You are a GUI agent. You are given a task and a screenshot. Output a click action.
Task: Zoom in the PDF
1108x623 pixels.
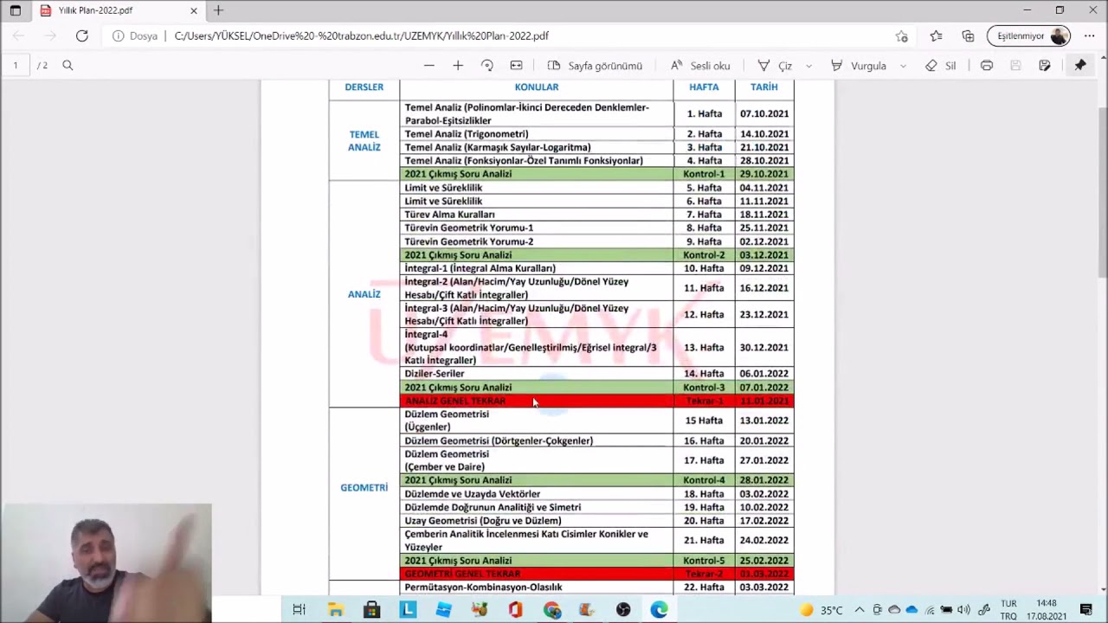pos(458,66)
